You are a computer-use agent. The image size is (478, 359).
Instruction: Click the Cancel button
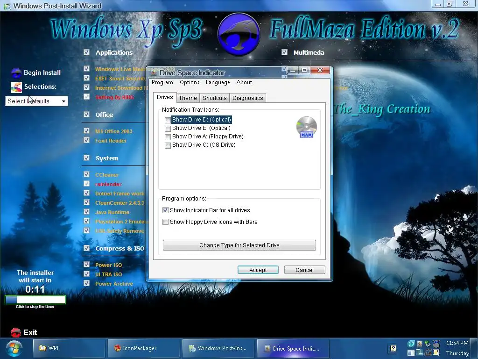(304, 270)
